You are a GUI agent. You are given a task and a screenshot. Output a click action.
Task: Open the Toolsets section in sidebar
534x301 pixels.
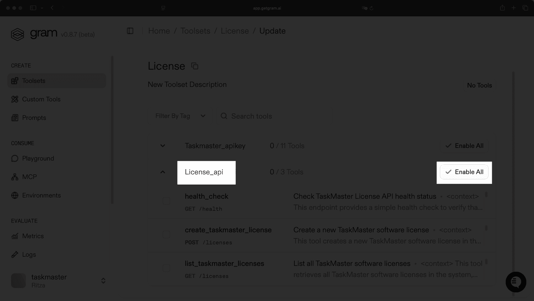tap(34, 81)
